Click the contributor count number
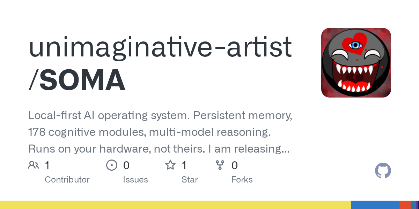The height and width of the screenshot is (209, 419). click(47, 165)
